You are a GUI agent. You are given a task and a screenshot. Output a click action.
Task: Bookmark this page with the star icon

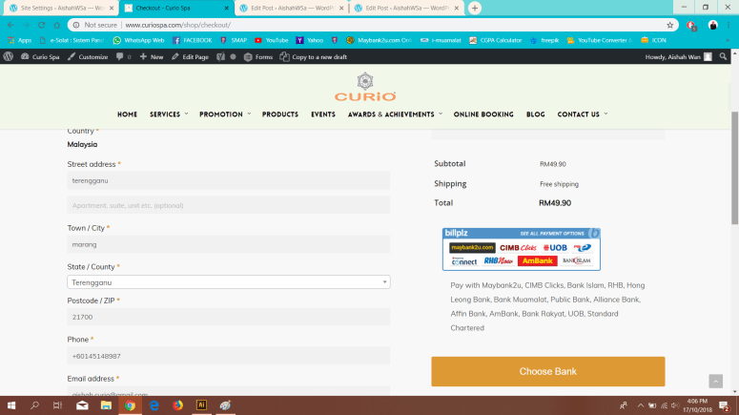pyautogui.click(x=669, y=25)
